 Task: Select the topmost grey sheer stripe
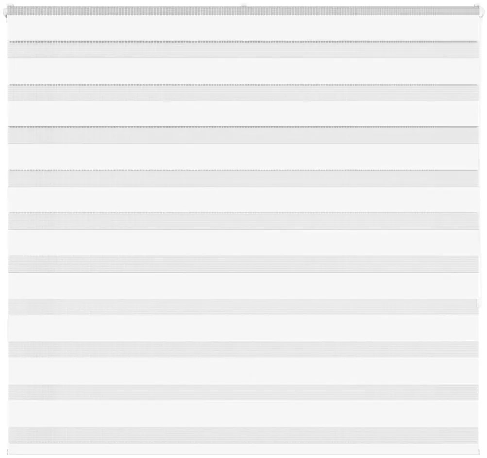coord(243,50)
